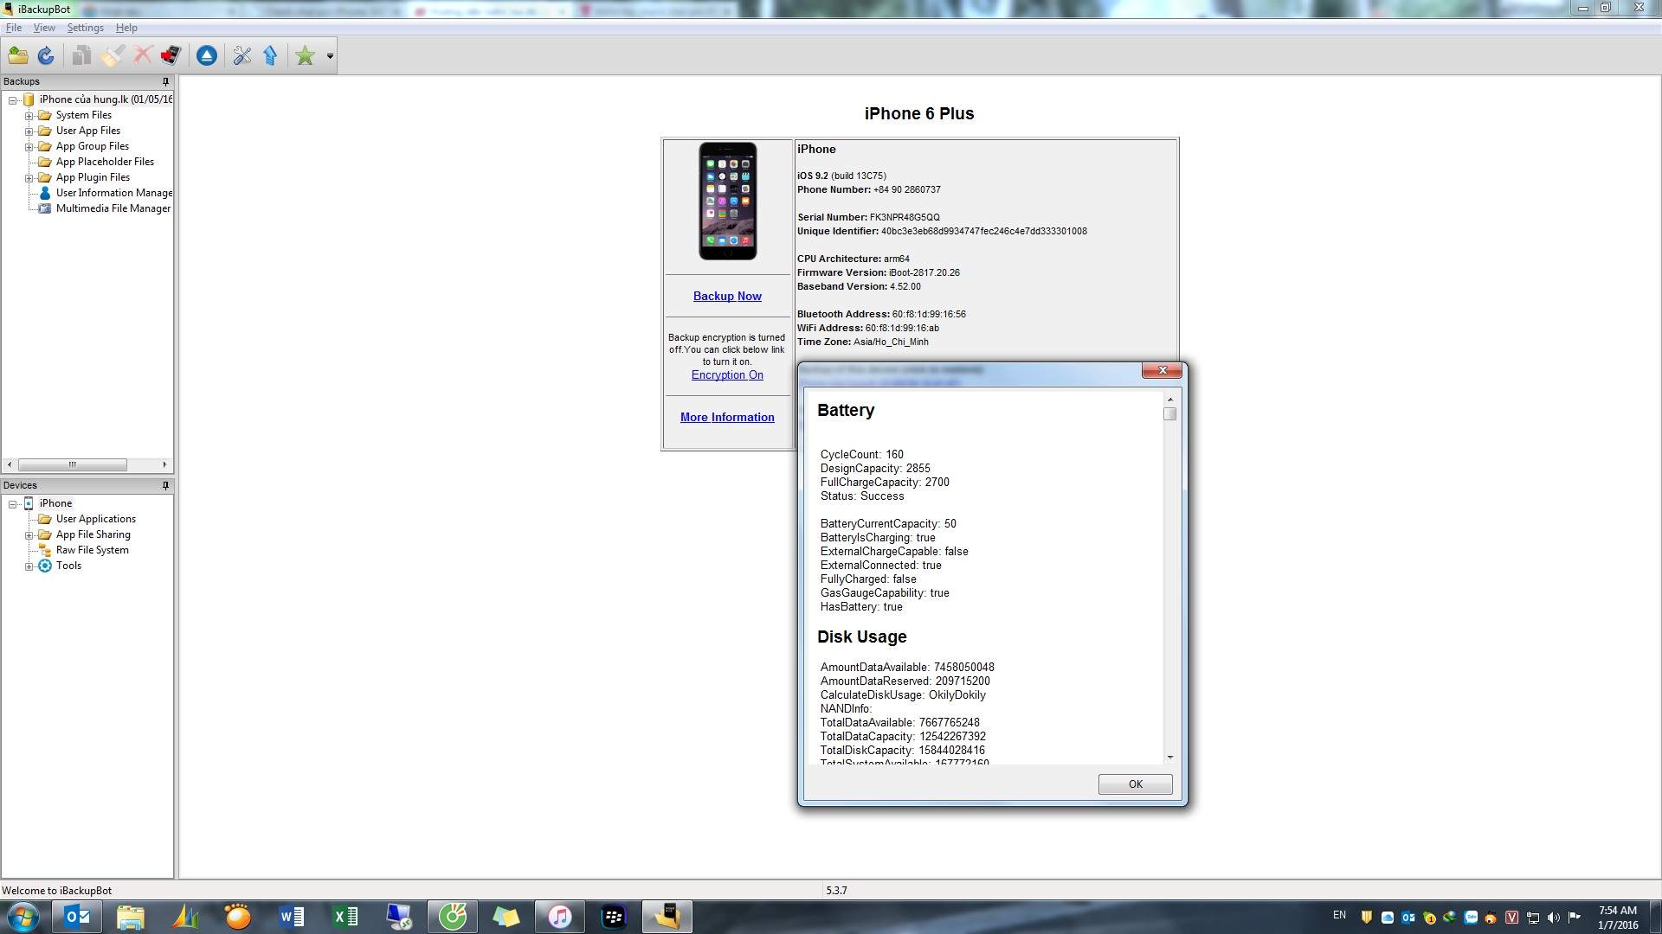
Task: Click the iPhone 6 Plus device thumbnail
Action: point(728,201)
